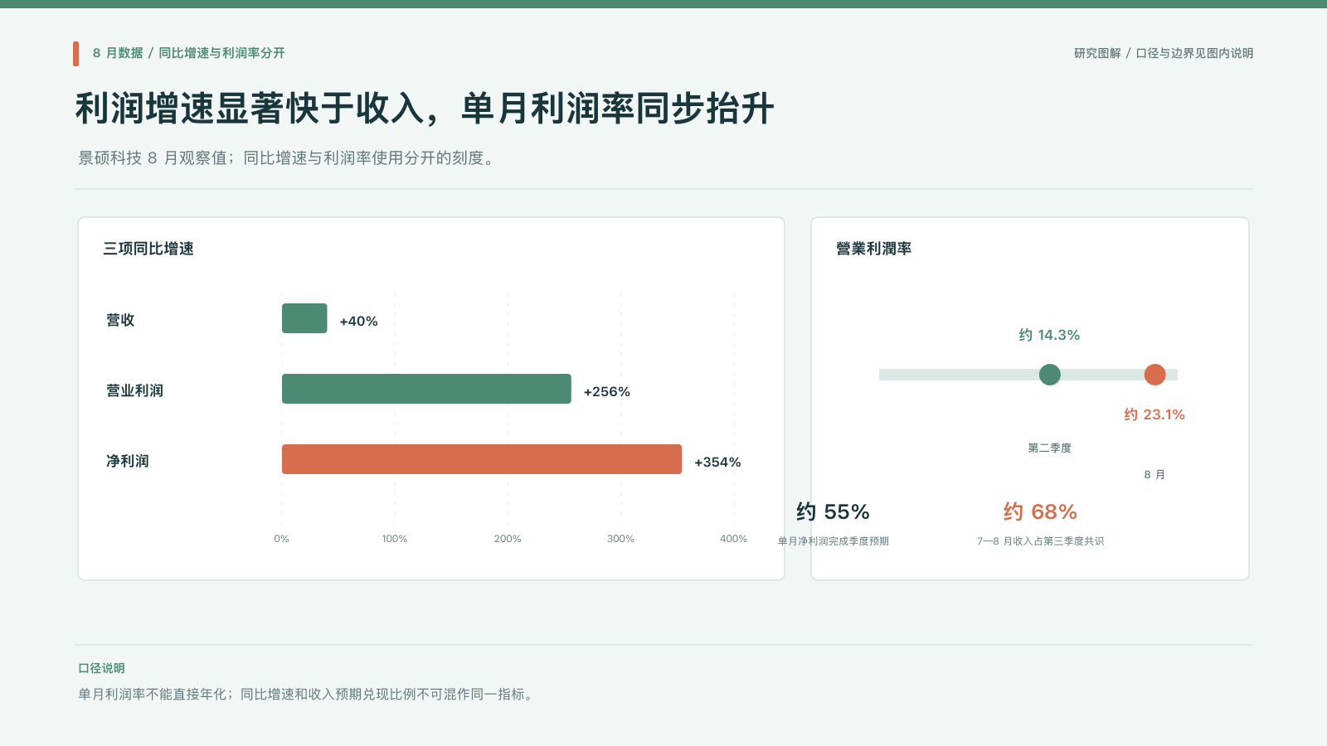
Task: Click the +40% value label
Action: coord(358,322)
